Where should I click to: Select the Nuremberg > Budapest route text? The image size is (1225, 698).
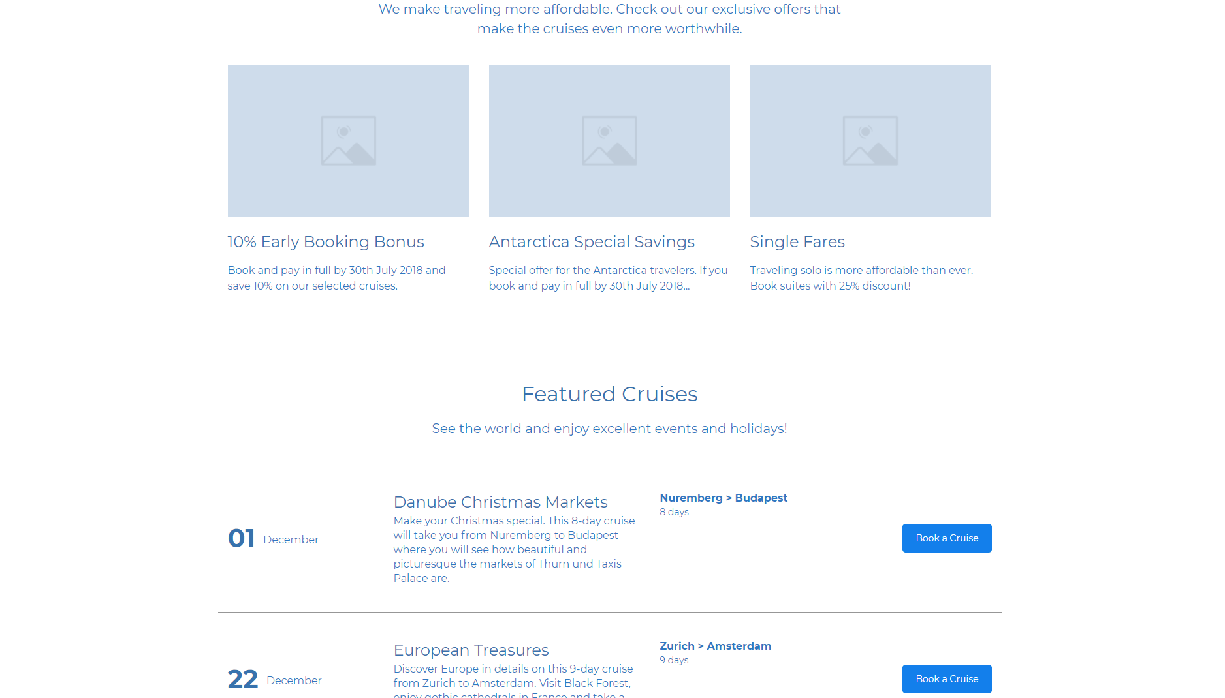point(724,498)
